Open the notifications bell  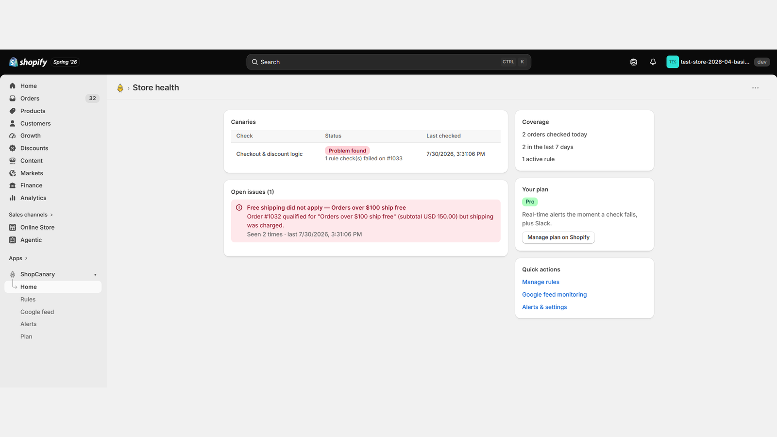(653, 62)
